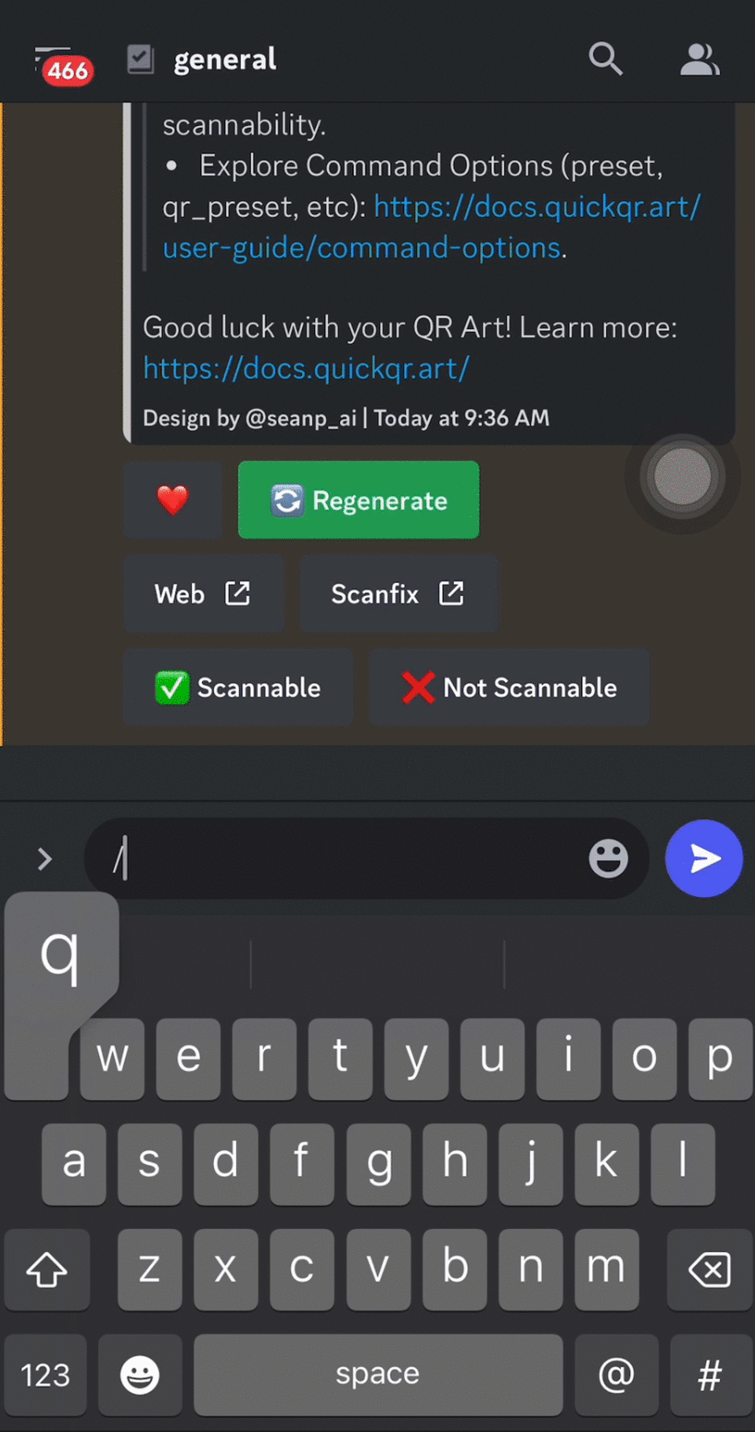Switch keyboard to 123 numbers layout
Image resolution: width=755 pixels, height=1432 pixels.
point(46,1375)
